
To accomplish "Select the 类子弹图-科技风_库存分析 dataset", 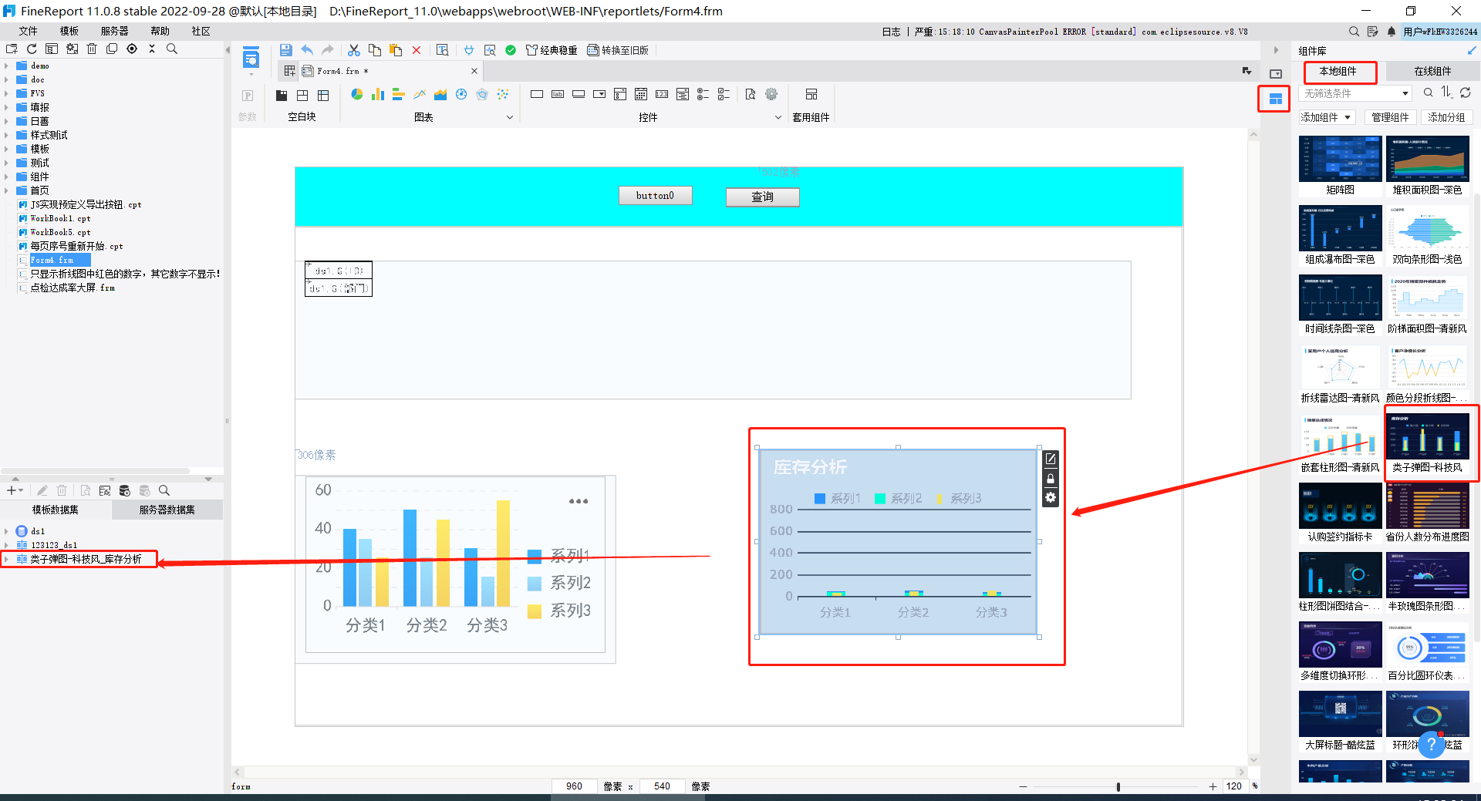I will (85, 559).
